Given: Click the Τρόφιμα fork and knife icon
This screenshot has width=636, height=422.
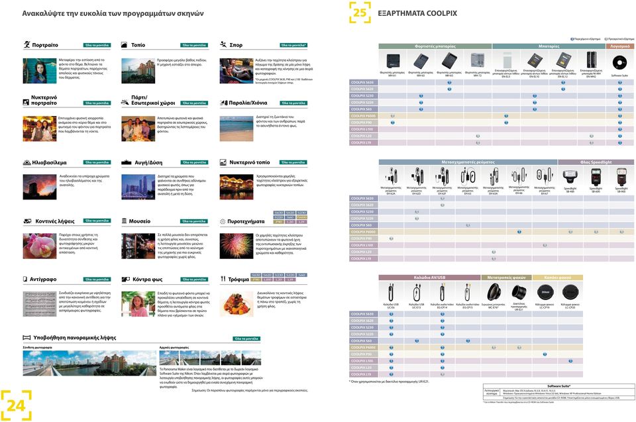Looking at the screenshot, I should pyautogui.click(x=223, y=279).
